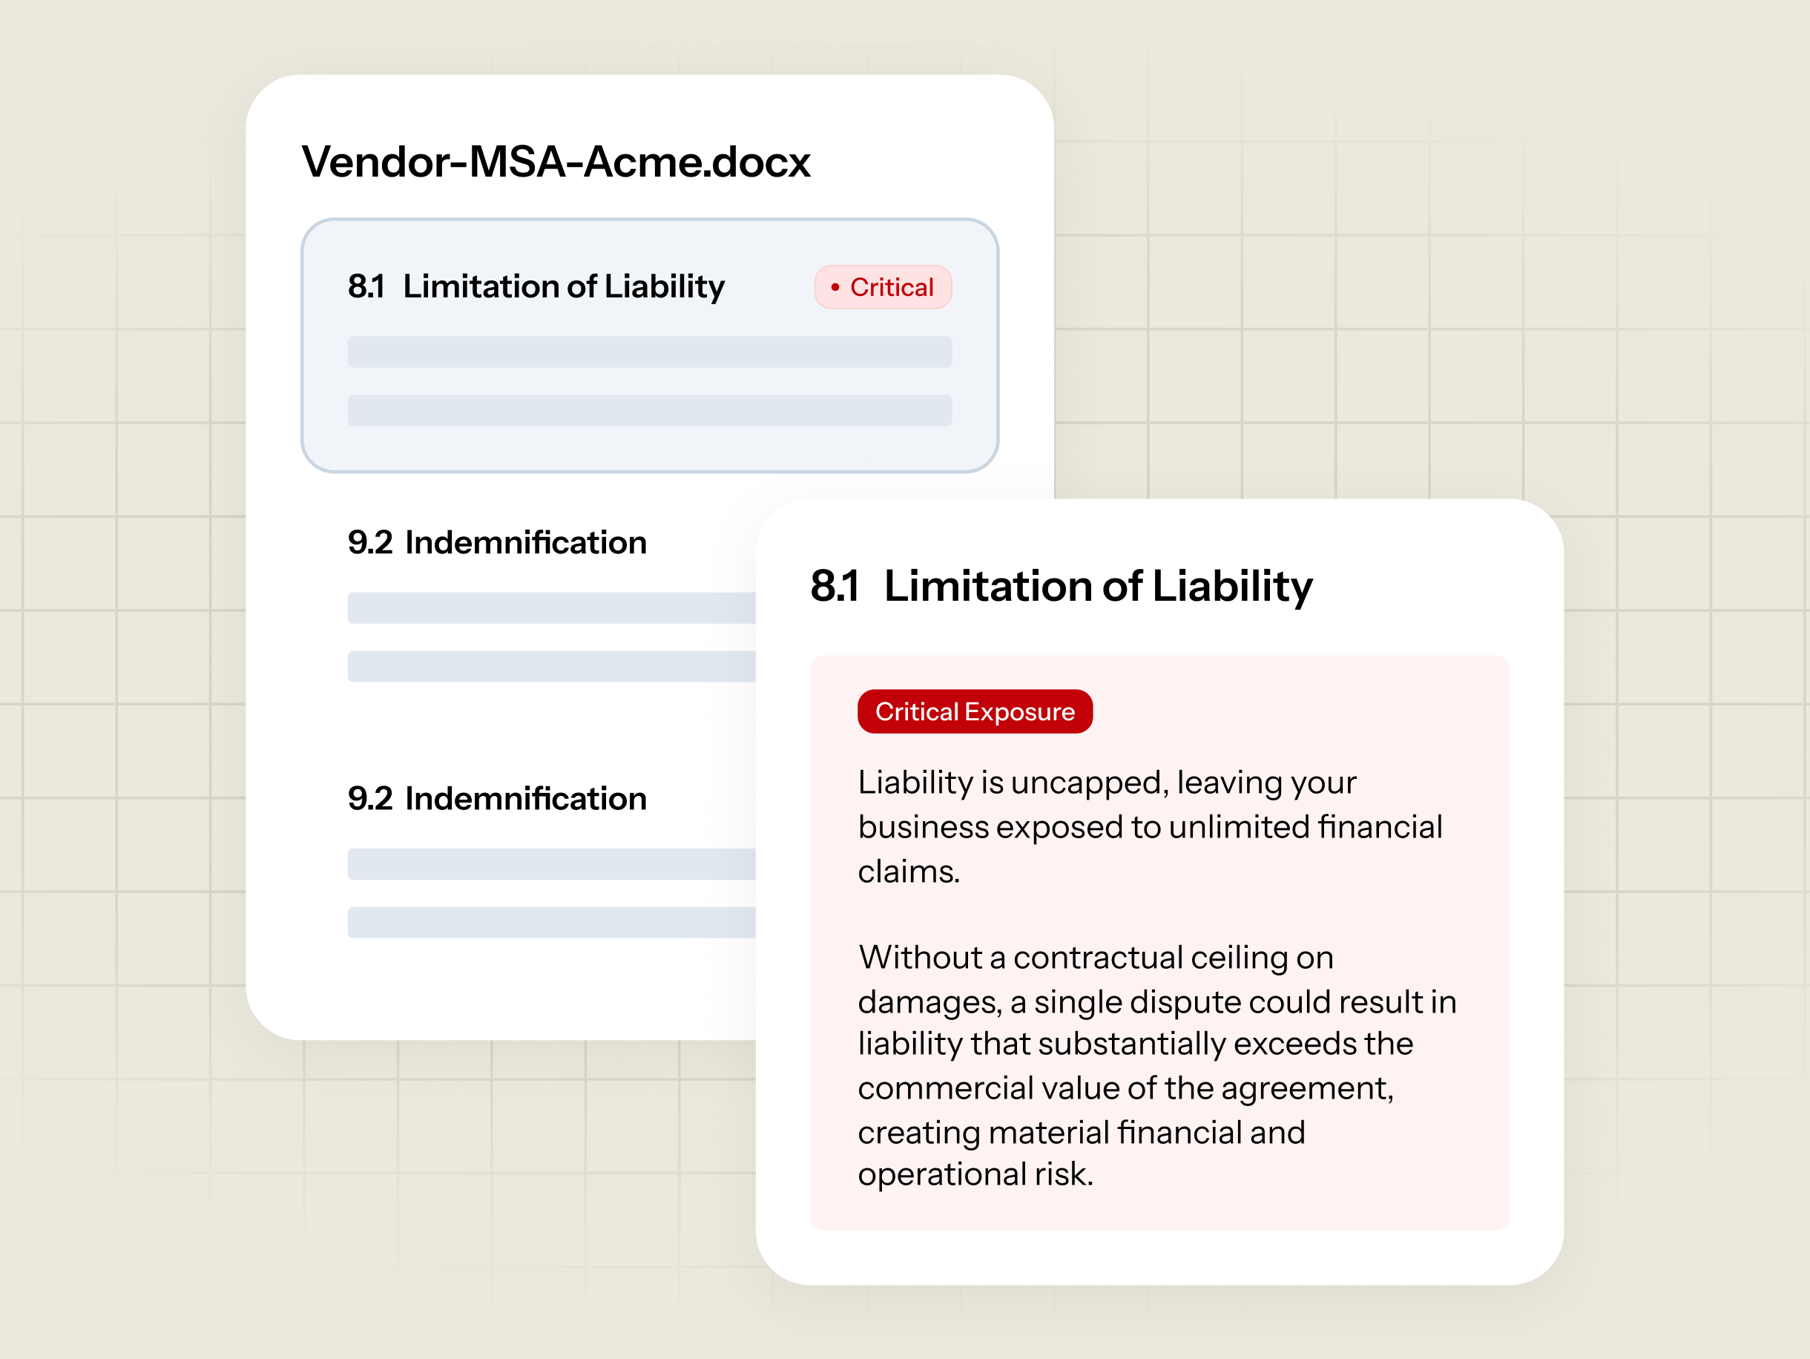Click the Critical severity badge
The height and width of the screenshot is (1359, 1810).
coord(883,287)
